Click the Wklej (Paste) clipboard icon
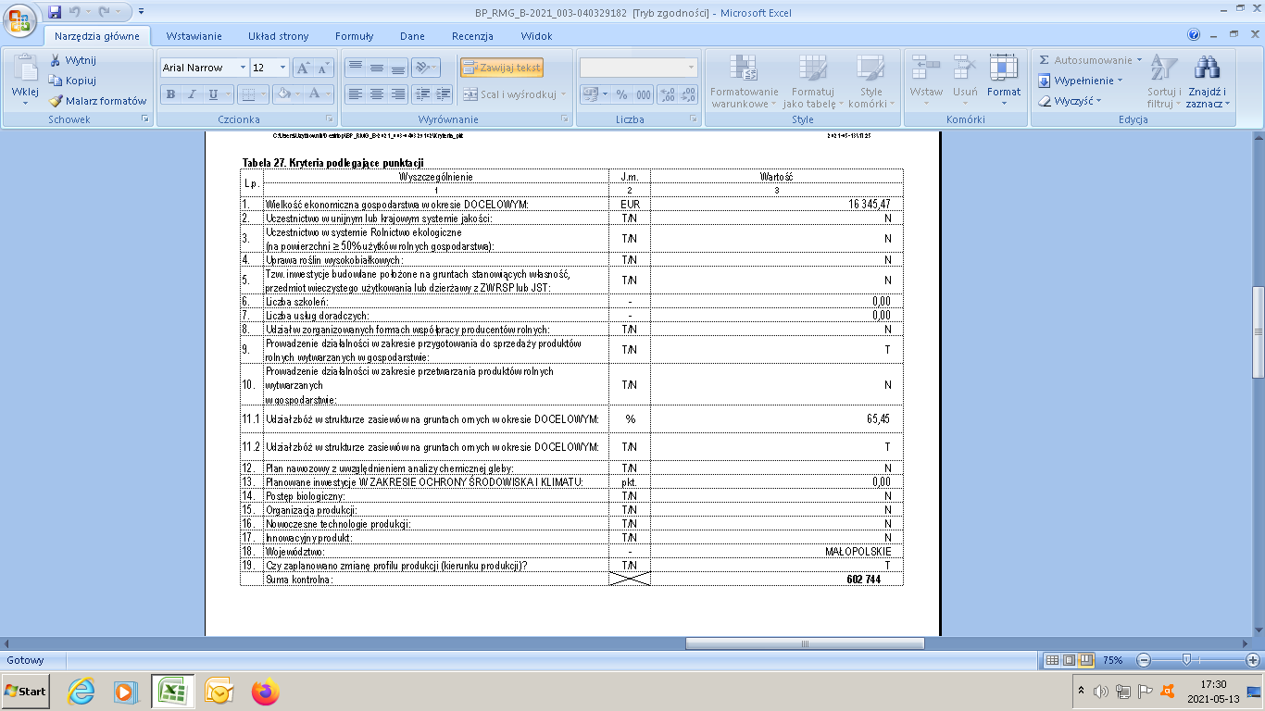Image resolution: width=1265 pixels, height=711 pixels. point(24,69)
